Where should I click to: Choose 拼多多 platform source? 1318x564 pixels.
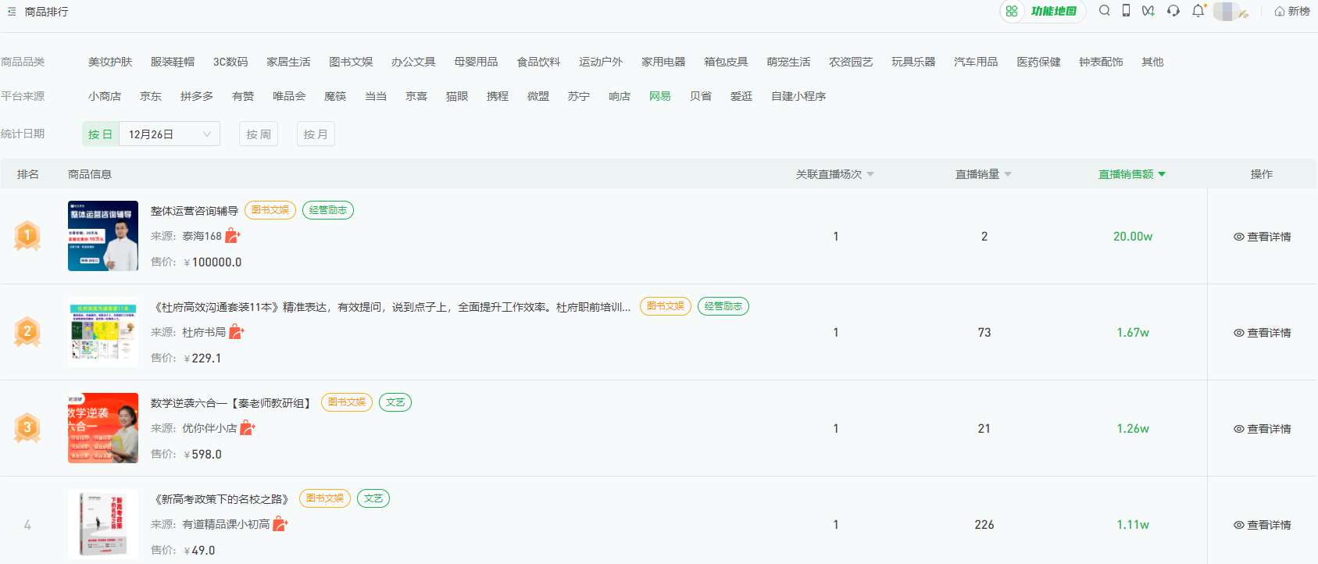(197, 96)
